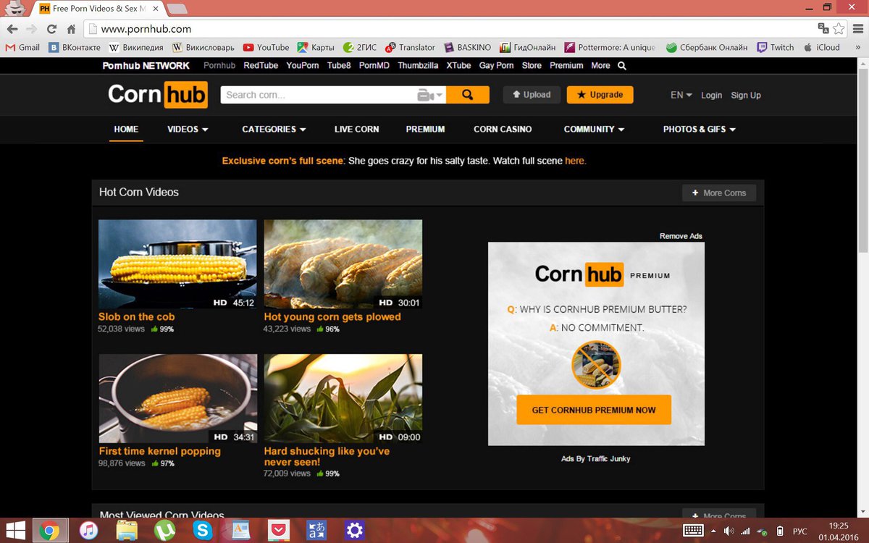
Task: Click the orange search button
Action: tap(468, 95)
